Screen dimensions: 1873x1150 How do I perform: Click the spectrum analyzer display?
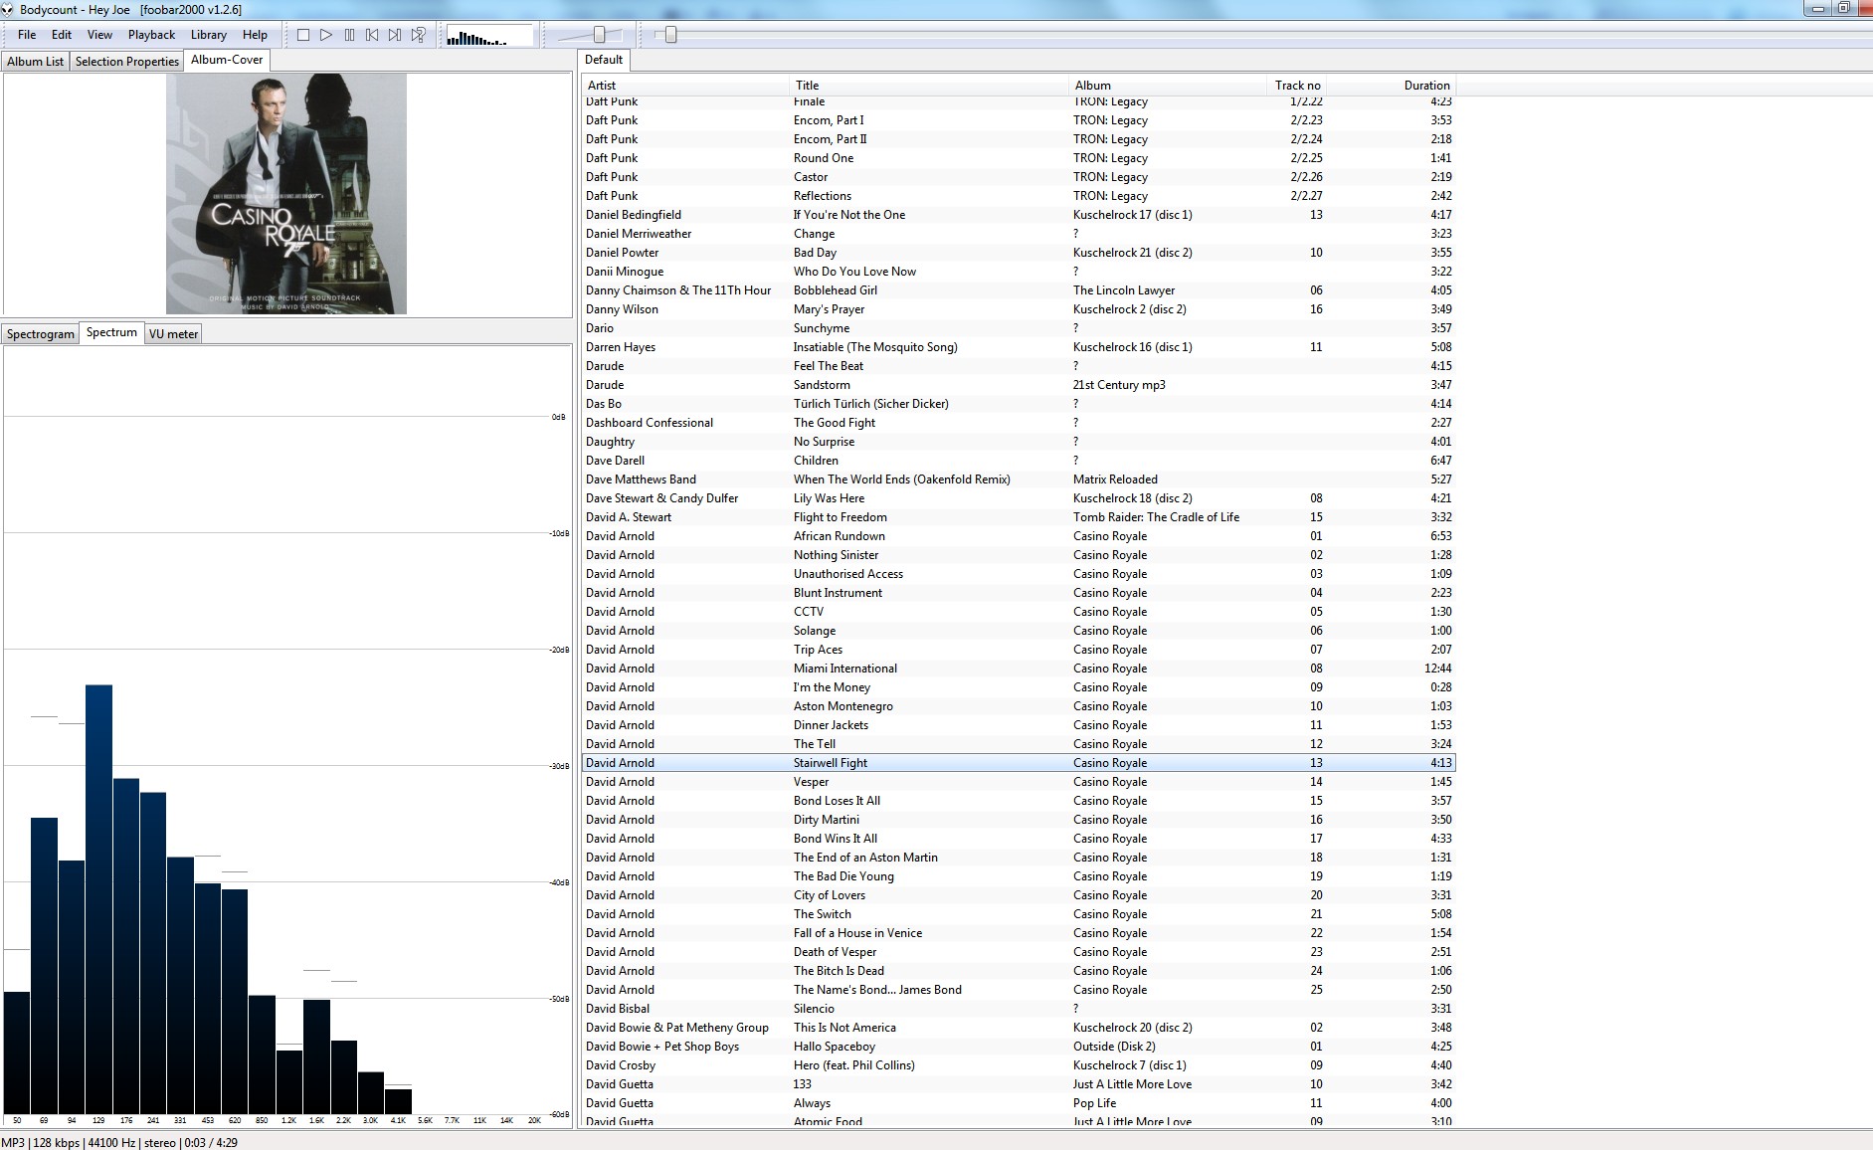[x=286, y=736]
